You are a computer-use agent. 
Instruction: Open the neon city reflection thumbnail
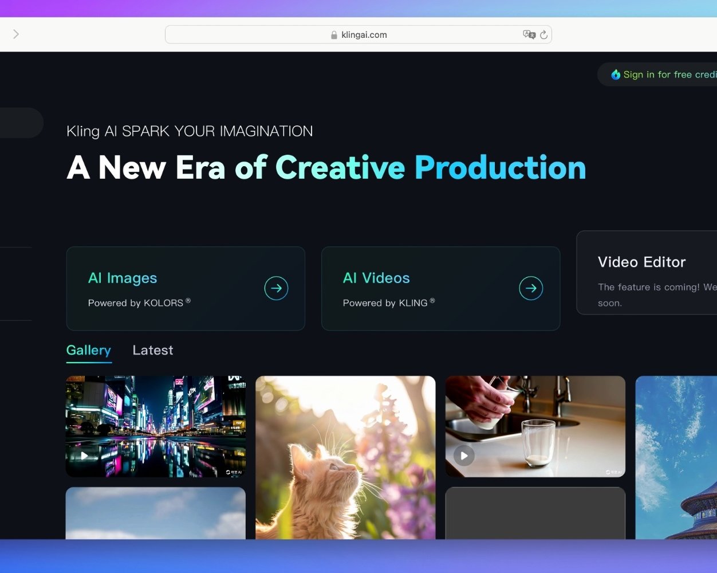[156, 426]
